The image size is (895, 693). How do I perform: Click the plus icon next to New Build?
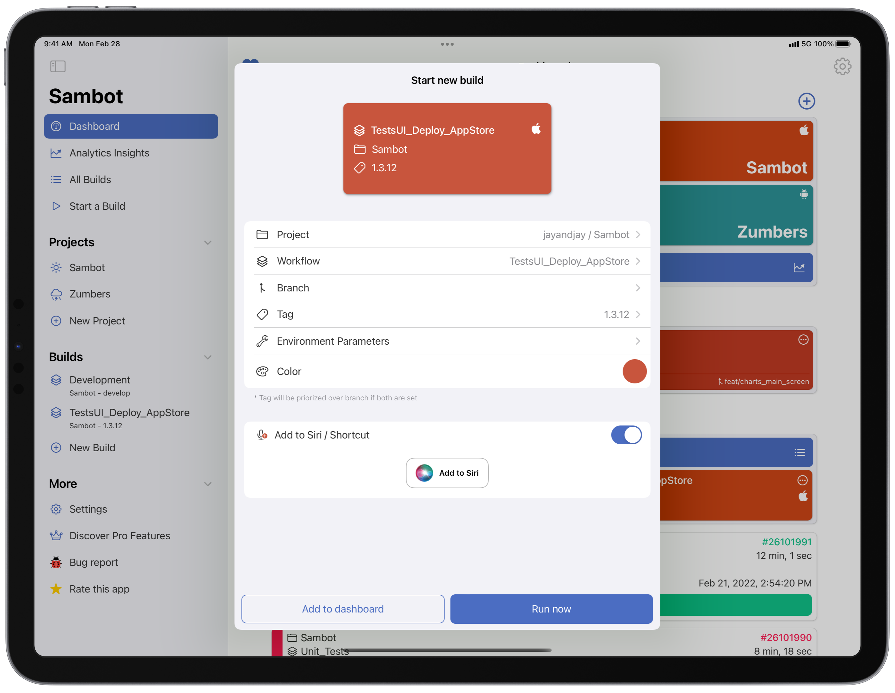point(56,447)
